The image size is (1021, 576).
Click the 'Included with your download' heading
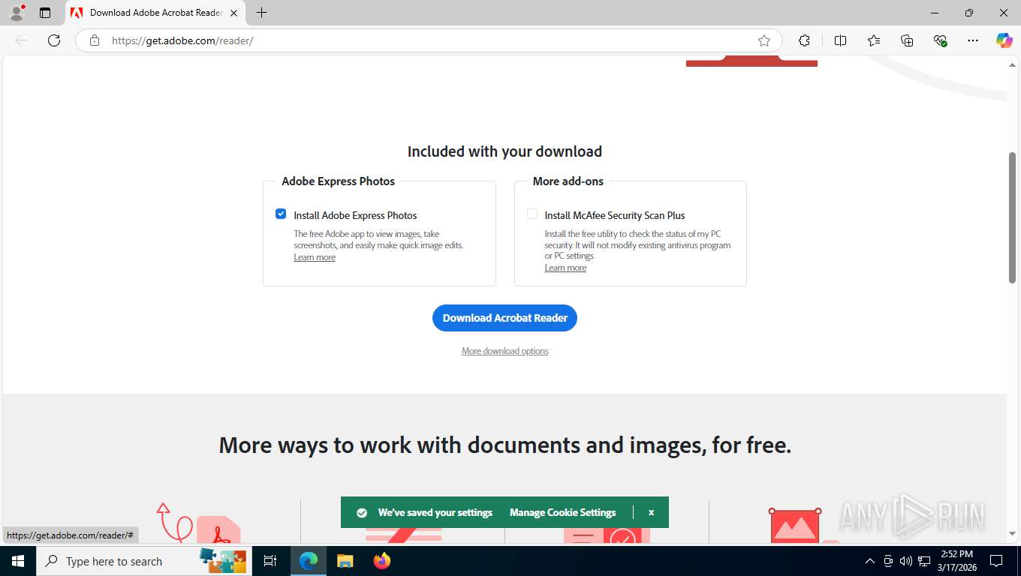[504, 151]
